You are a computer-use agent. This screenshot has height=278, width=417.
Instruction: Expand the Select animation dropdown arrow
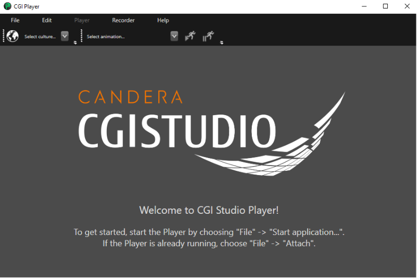point(174,36)
